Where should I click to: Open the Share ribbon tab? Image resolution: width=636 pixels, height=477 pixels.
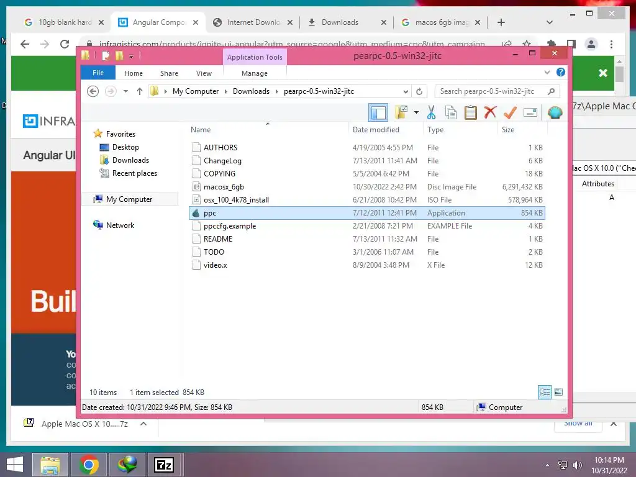[x=169, y=73]
